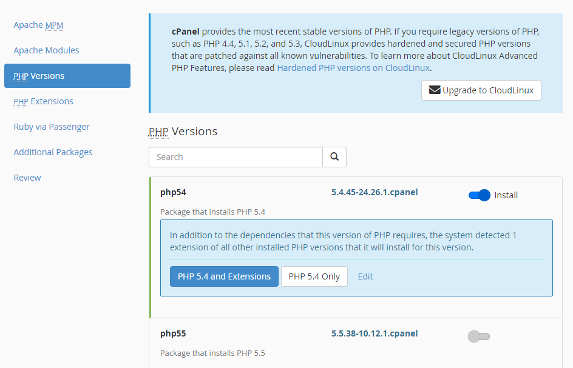The image size is (573, 368).
Task: Click the Install label beside php54 toggle
Action: (506, 195)
